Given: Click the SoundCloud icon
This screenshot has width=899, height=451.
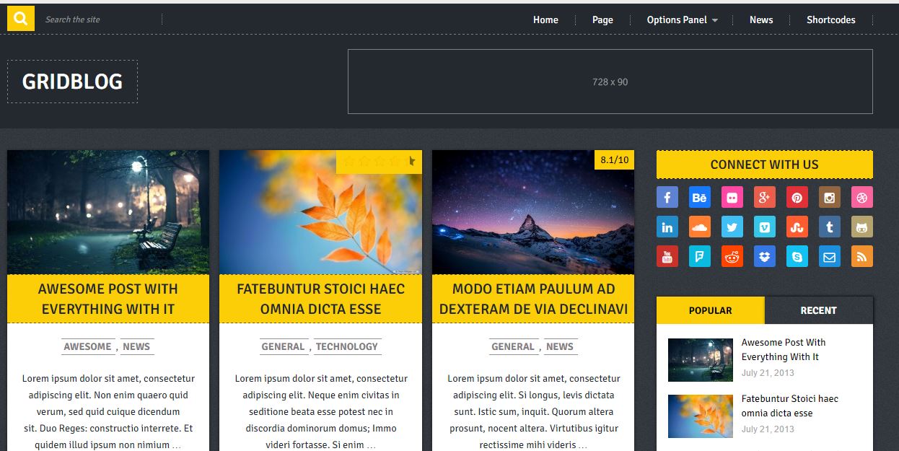Looking at the screenshot, I should pyautogui.click(x=699, y=227).
